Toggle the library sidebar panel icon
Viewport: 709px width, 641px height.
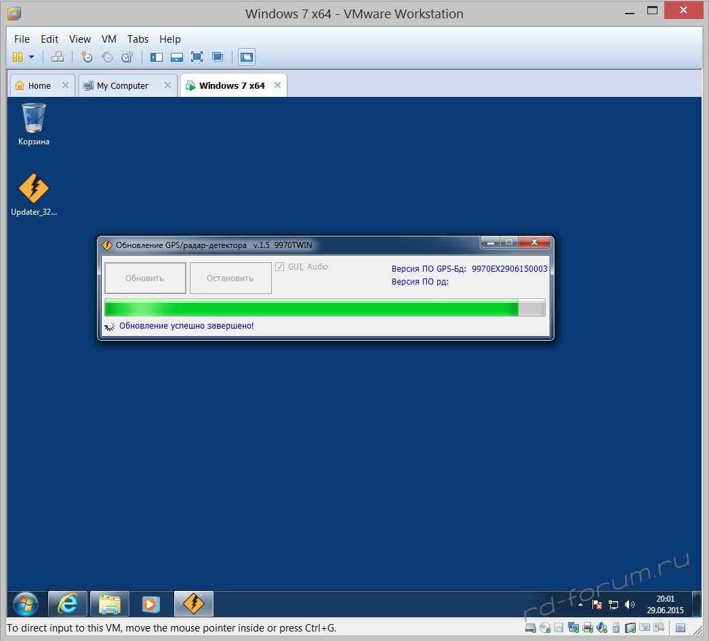point(157,57)
